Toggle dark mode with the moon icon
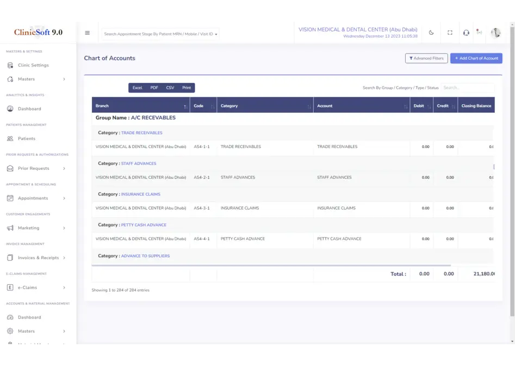 tap(431, 33)
